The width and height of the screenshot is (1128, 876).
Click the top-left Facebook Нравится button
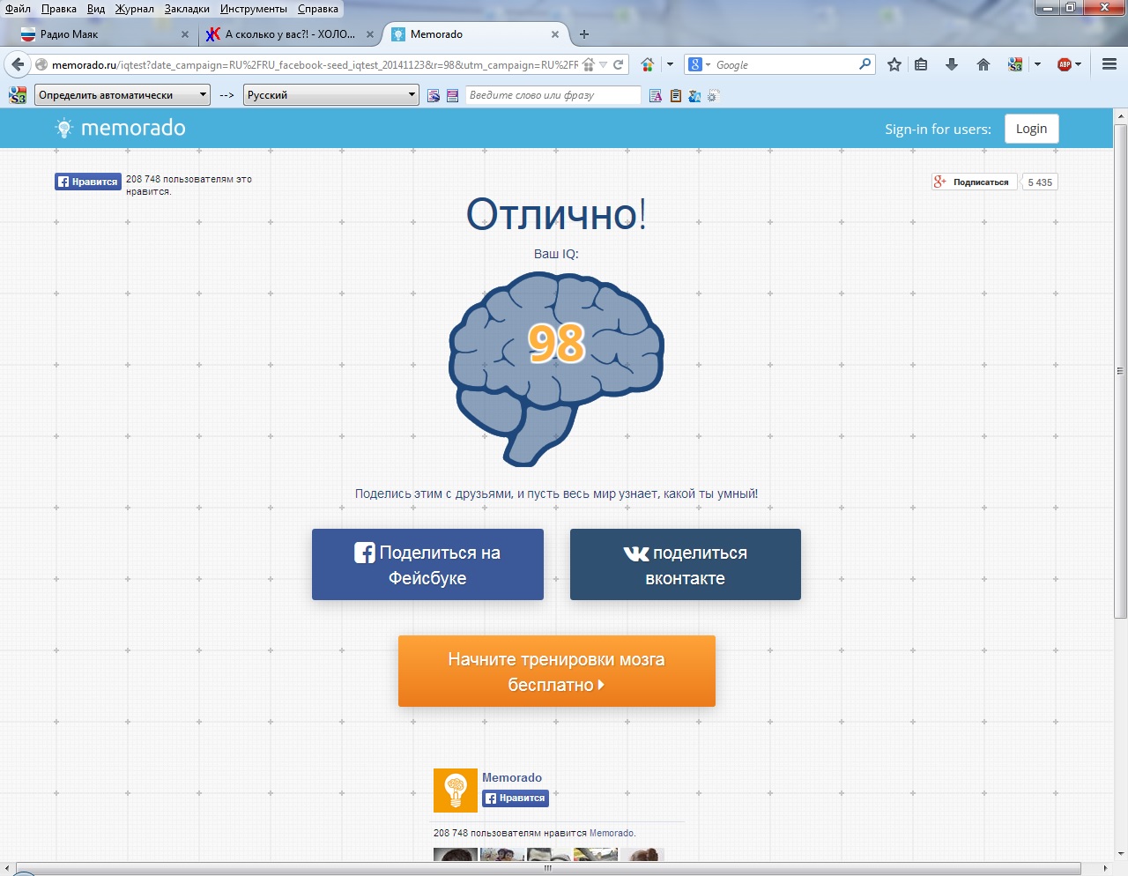coord(88,182)
